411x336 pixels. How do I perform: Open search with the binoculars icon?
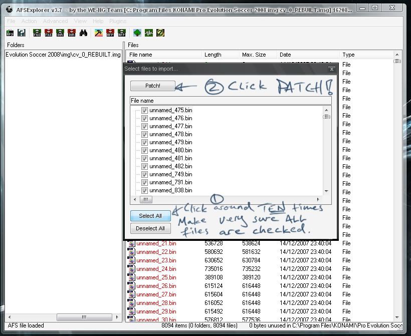(x=83, y=33)
